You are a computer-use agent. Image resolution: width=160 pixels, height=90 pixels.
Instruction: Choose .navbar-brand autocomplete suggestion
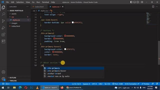coord(74,73)
